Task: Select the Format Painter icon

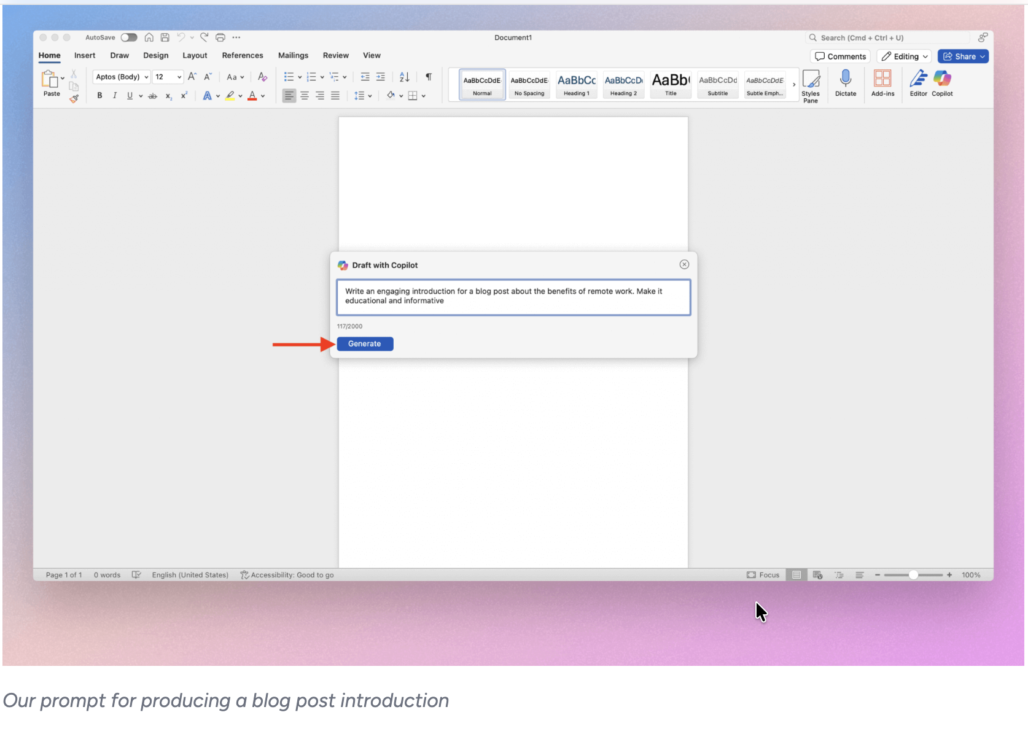Action: click(74, 99)
